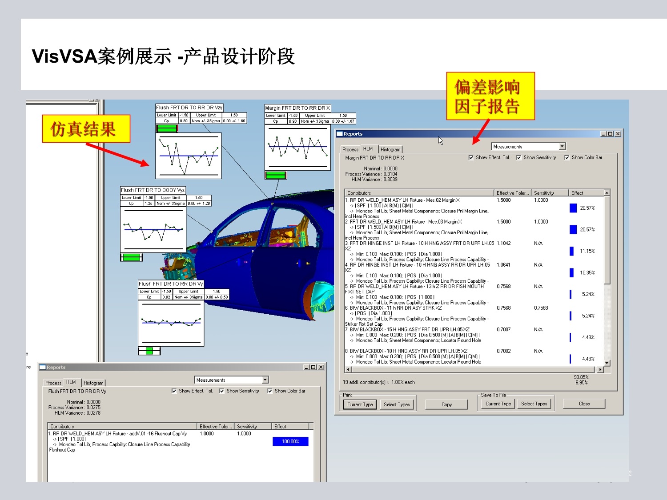Click Save To File Select Types button

(534, 404)
